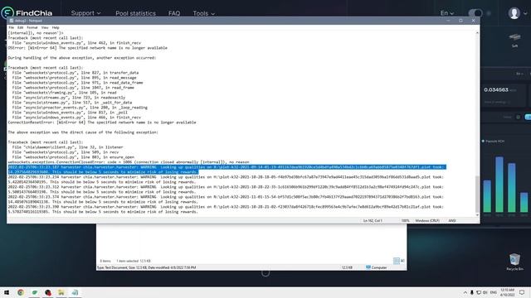531x298 pixels.
Task: Click the highlighted harvester warning line
Action: coord(227,169)
